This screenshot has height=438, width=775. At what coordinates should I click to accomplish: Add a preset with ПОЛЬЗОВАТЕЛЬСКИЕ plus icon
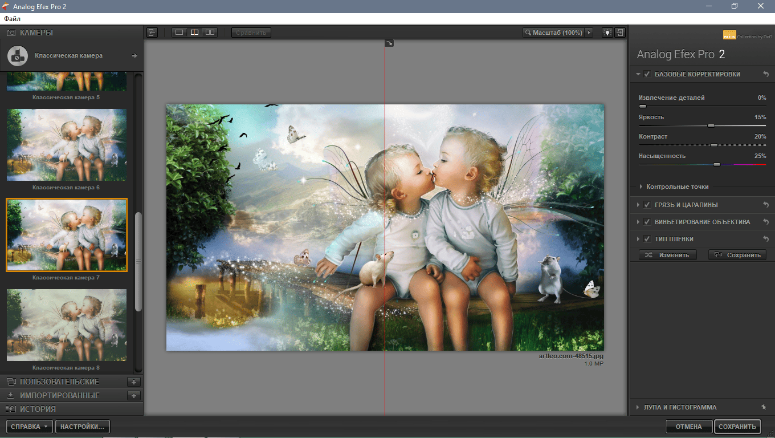coord(134,382)
